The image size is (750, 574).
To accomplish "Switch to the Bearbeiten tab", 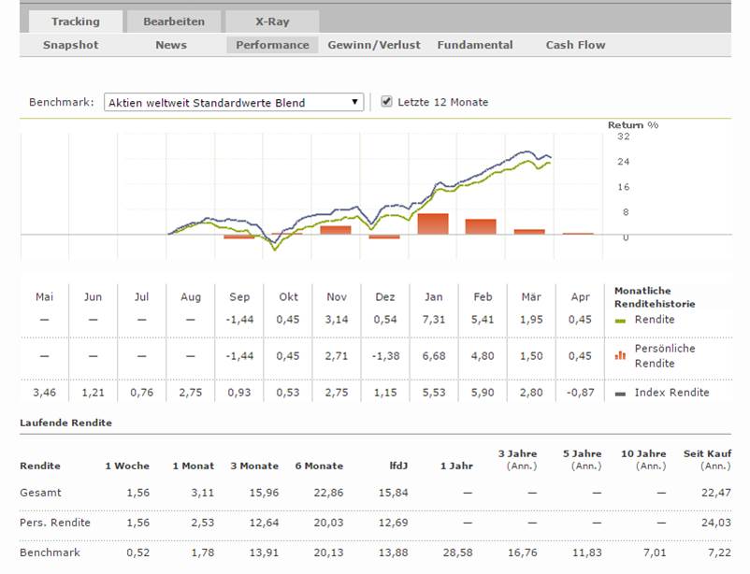I will [173, 22].
